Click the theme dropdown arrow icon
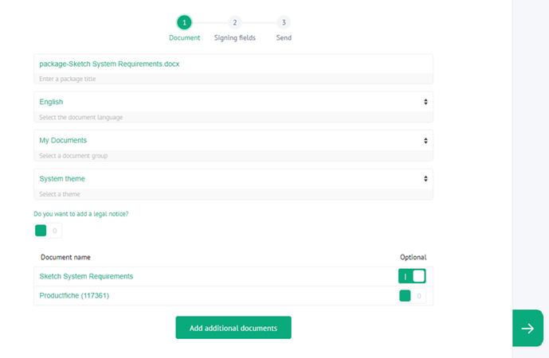The height and width of the screenshot is (358, 549). click(x=425, y=178)
